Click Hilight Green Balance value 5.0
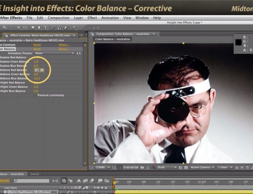Viewport: 253px width, 194px height. coord(36,87)
